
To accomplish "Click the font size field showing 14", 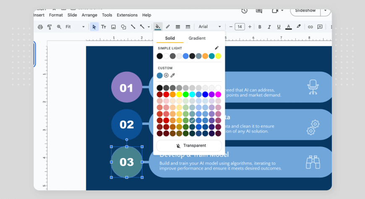I will point(240,27).
